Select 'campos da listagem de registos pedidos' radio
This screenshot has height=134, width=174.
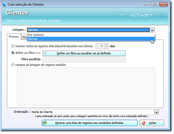(13, 65)
